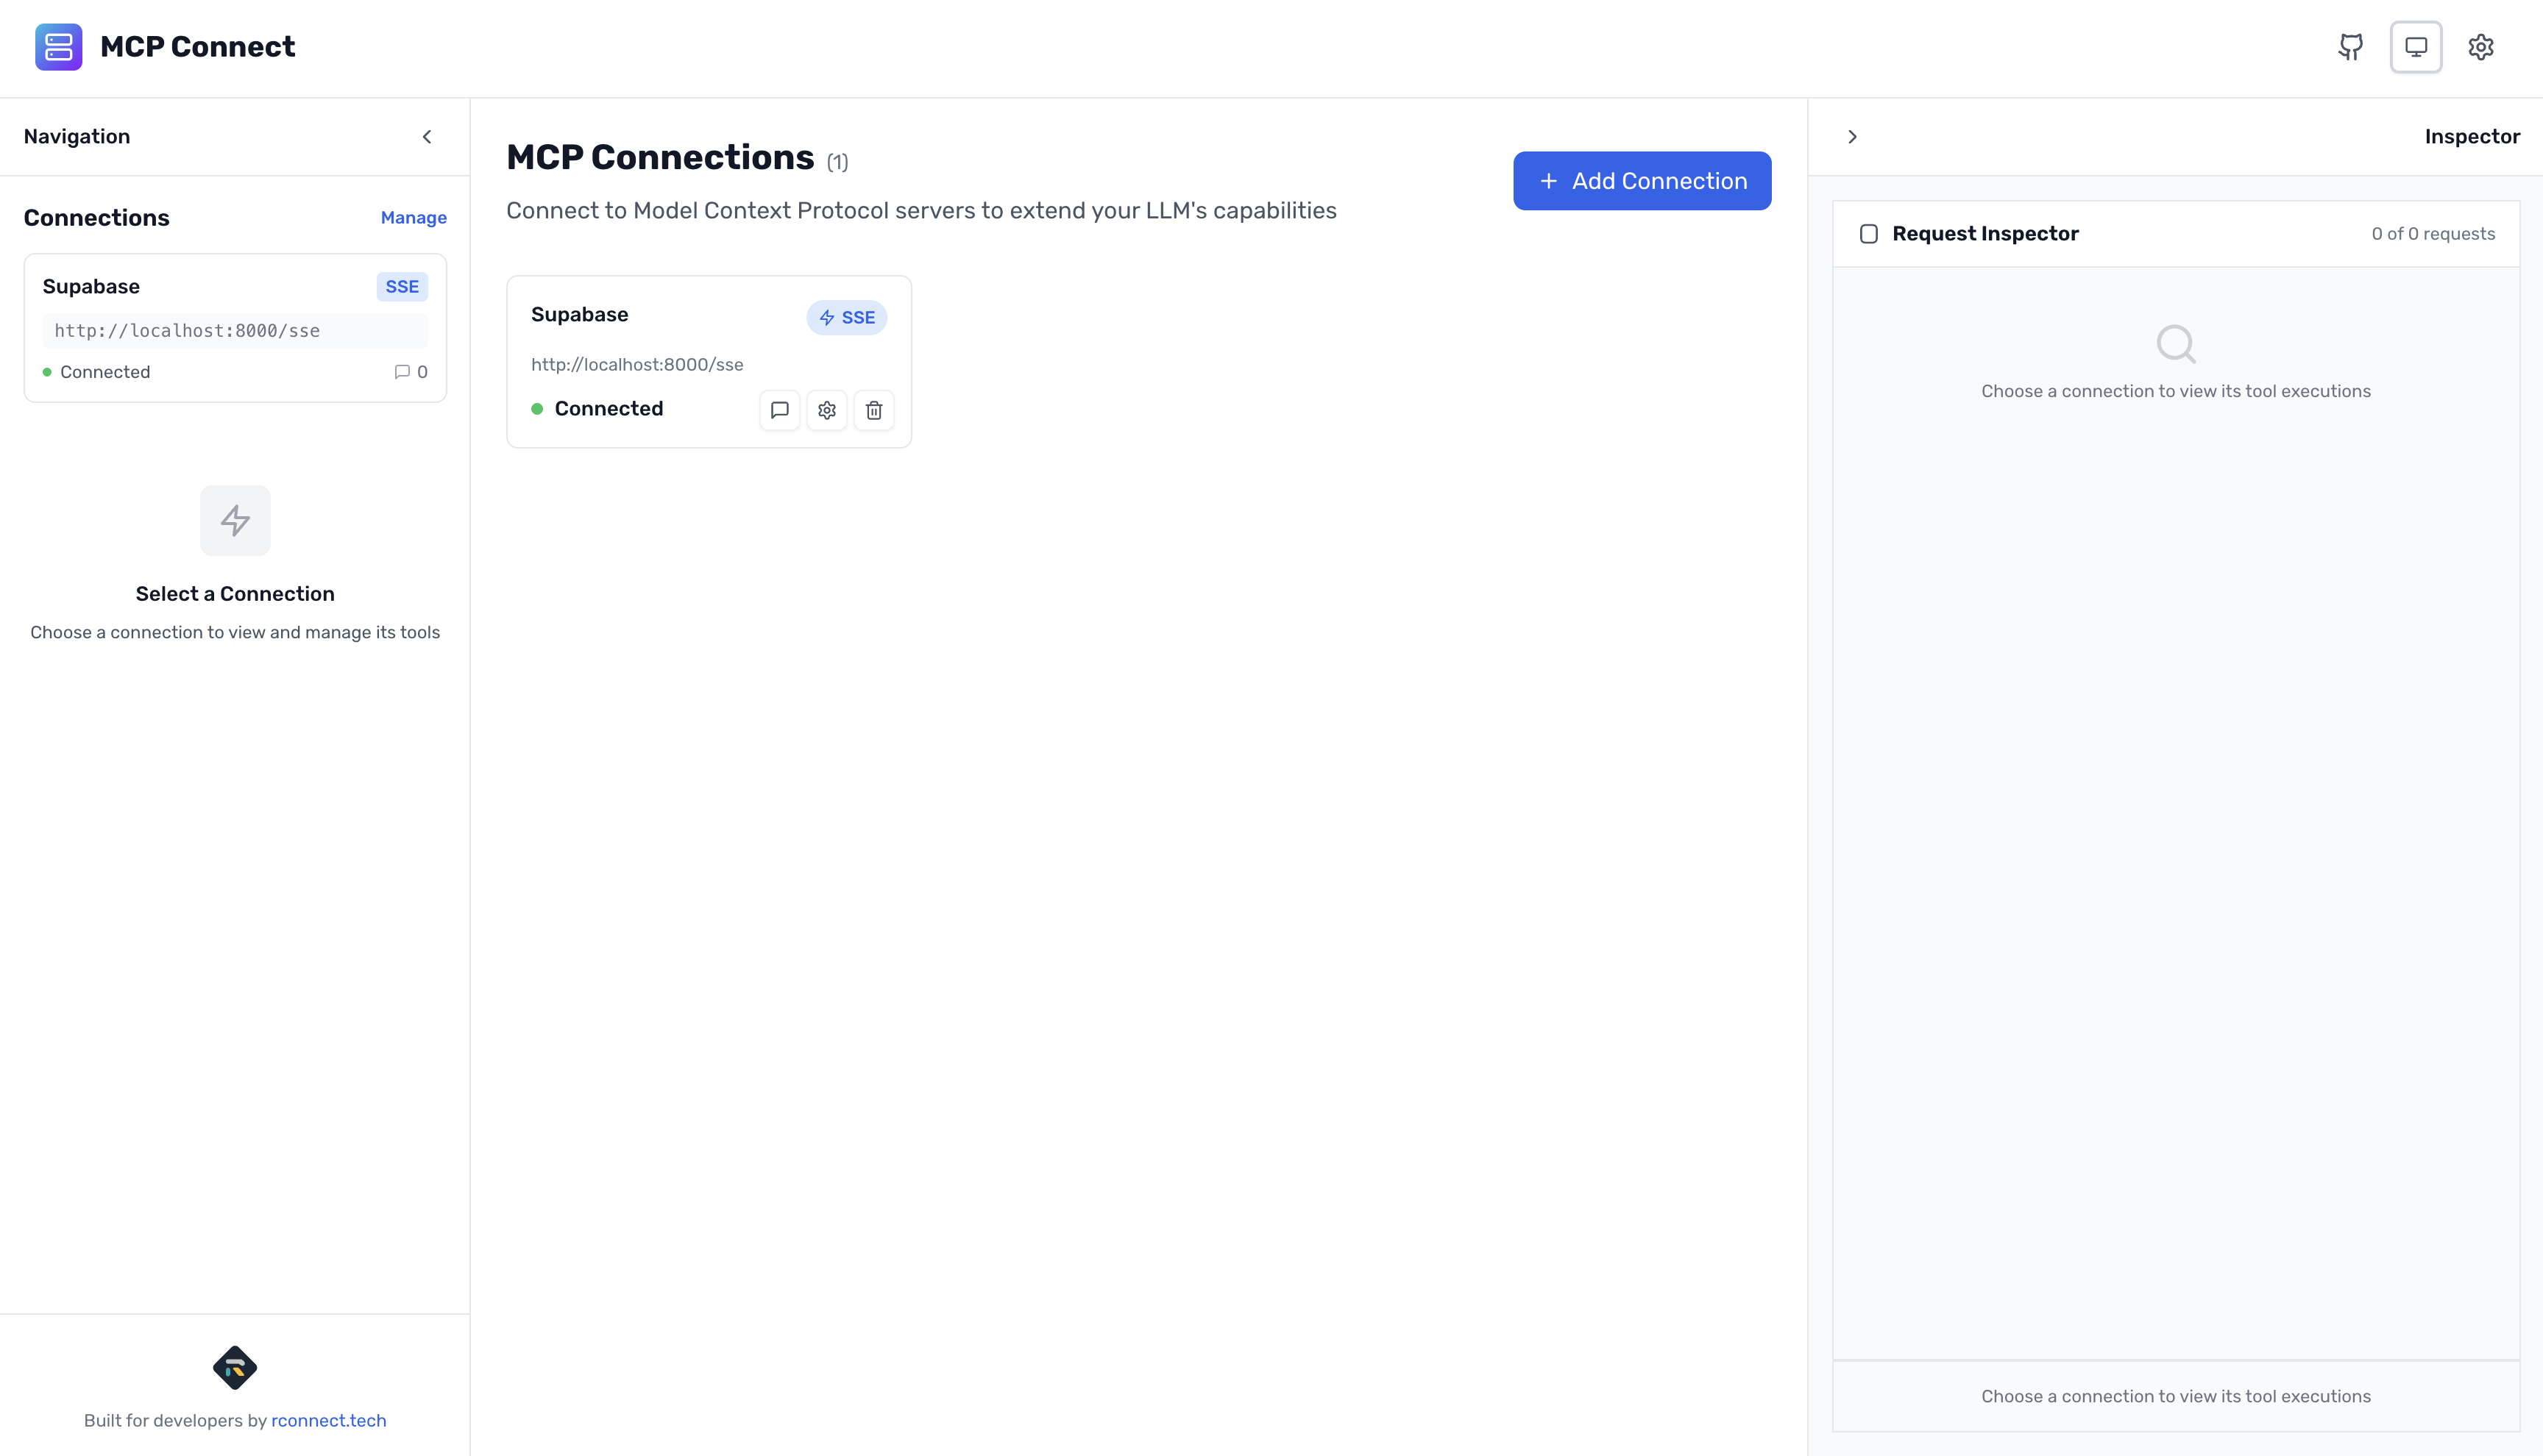Screen dimensions: 2543x1456
Task: Toggle the Request Inspector checkbox
Action: coord(1870,233)
